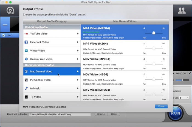Click the Recommended label
The height and width of the screenshot is (127, 192).
point(91,32)
